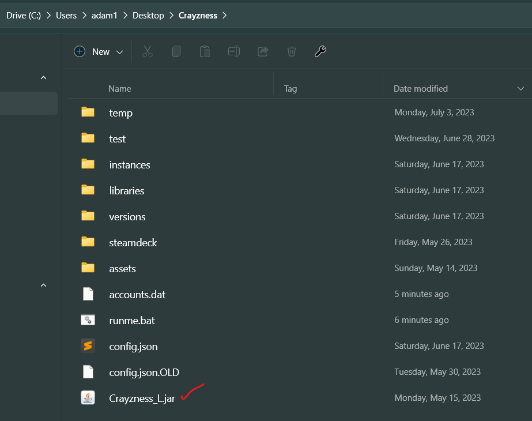Click the gear file icon beside runme.bat
Screen dimensions: 532x421
pyautogui.click(x=88, y=319)
